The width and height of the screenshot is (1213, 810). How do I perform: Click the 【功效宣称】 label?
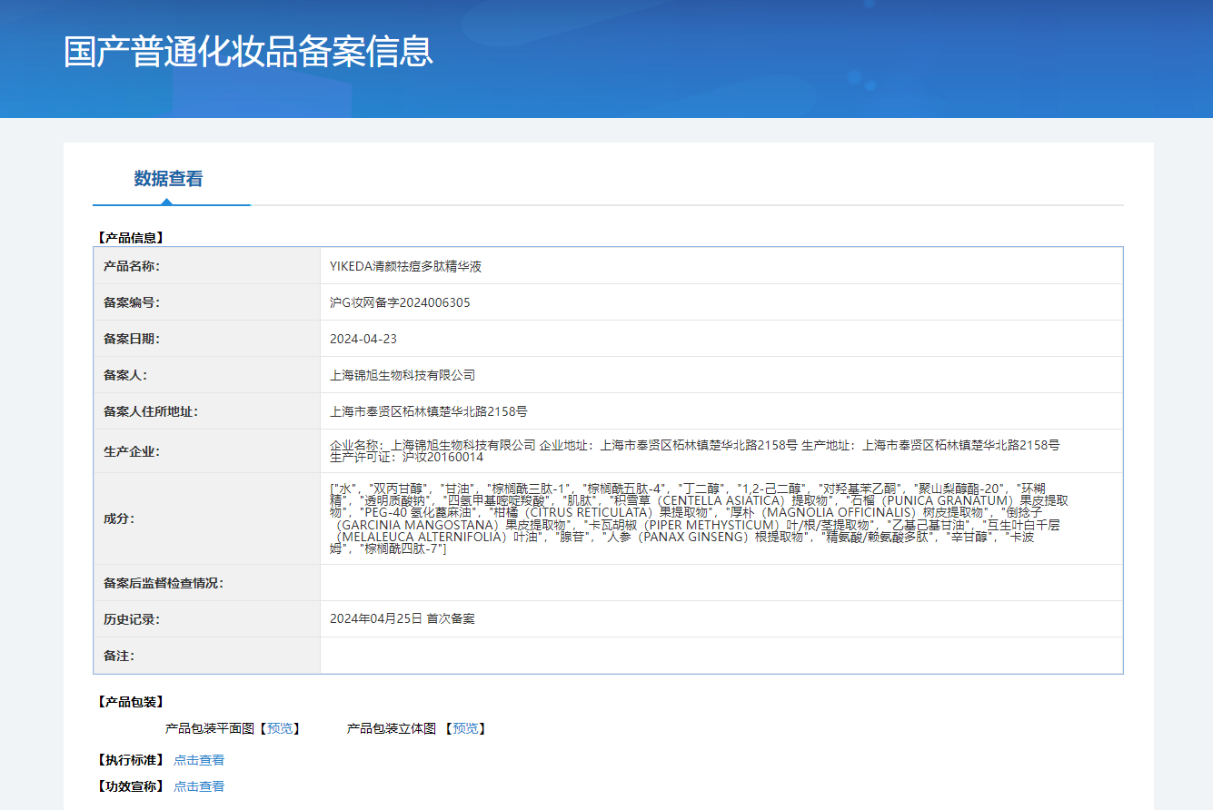tap(129, 786)
